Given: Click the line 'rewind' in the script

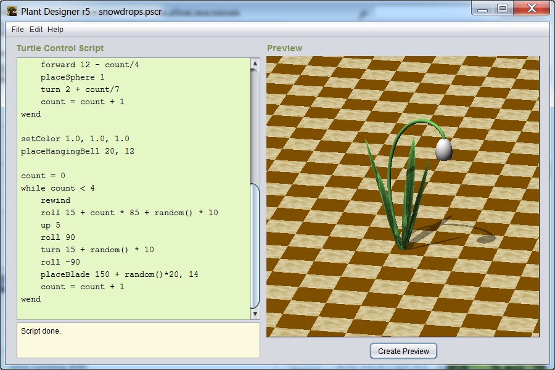Looking at the screenshot, I should (55, 200).
